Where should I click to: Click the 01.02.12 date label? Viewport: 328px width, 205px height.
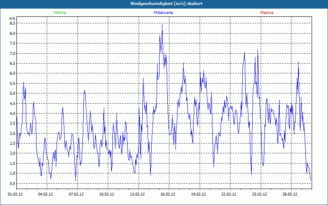click(15, 194)
